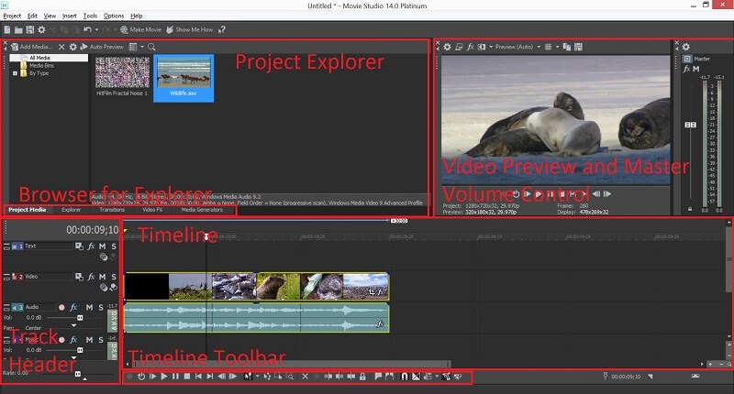Switch to the Media Generators tab
Screen dimensions: 734x394
tap(202, 210)
